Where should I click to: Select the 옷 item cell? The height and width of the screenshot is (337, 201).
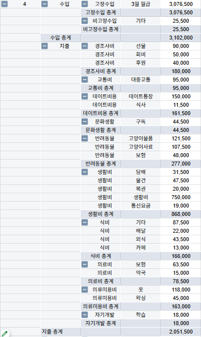141,290
